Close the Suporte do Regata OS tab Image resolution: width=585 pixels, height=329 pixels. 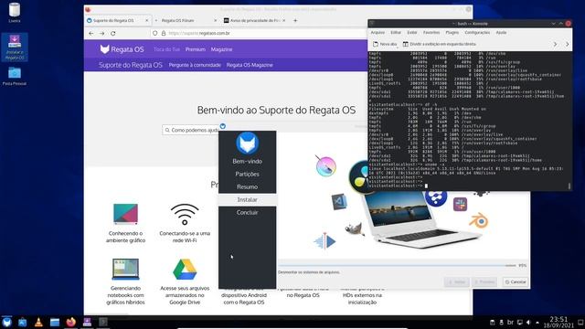146,20
